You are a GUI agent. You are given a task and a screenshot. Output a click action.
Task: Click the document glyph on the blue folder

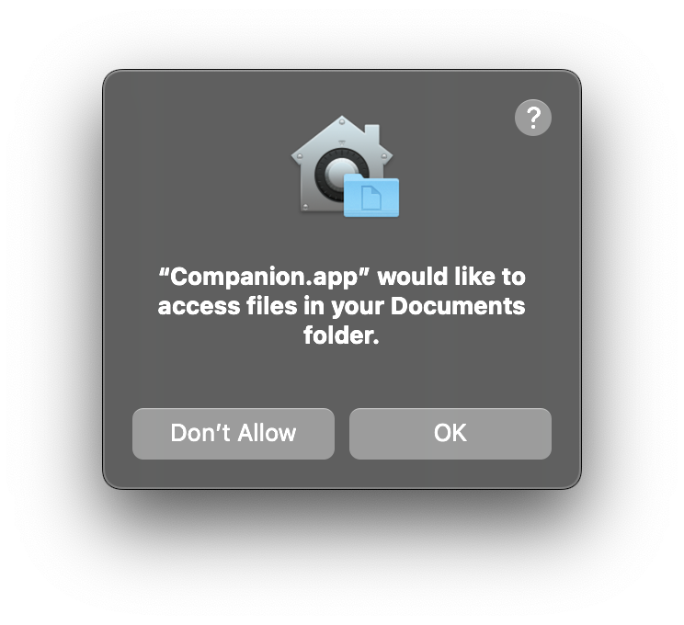[x=371, y=198]
